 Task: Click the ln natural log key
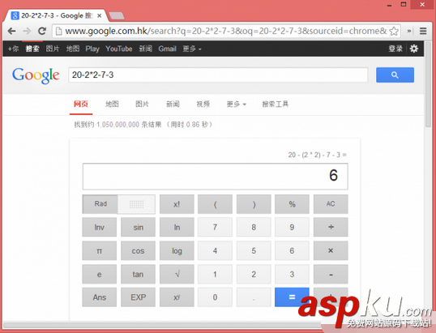(x=177, y=227)
